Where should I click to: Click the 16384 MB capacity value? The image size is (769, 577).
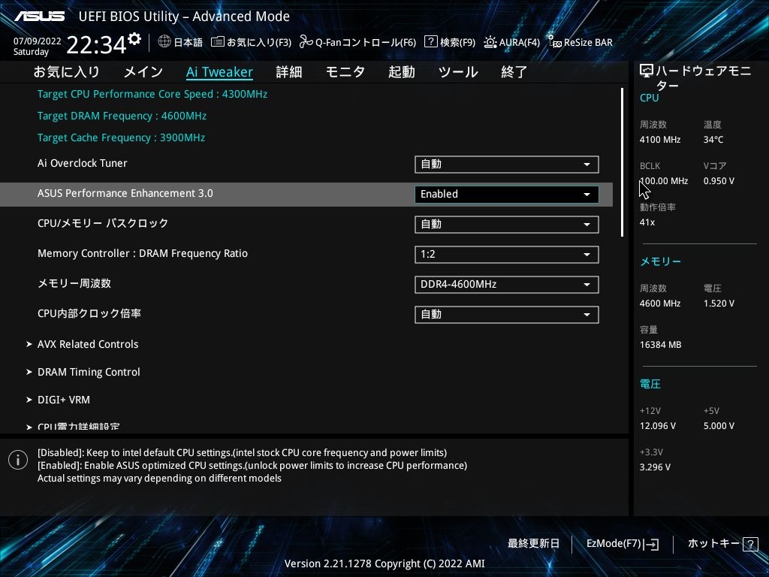point(660,345)
